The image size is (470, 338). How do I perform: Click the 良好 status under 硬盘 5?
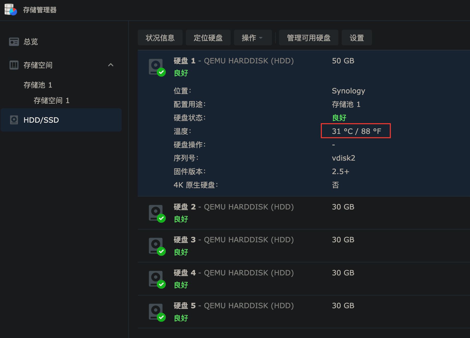click(x=181, y=318)
